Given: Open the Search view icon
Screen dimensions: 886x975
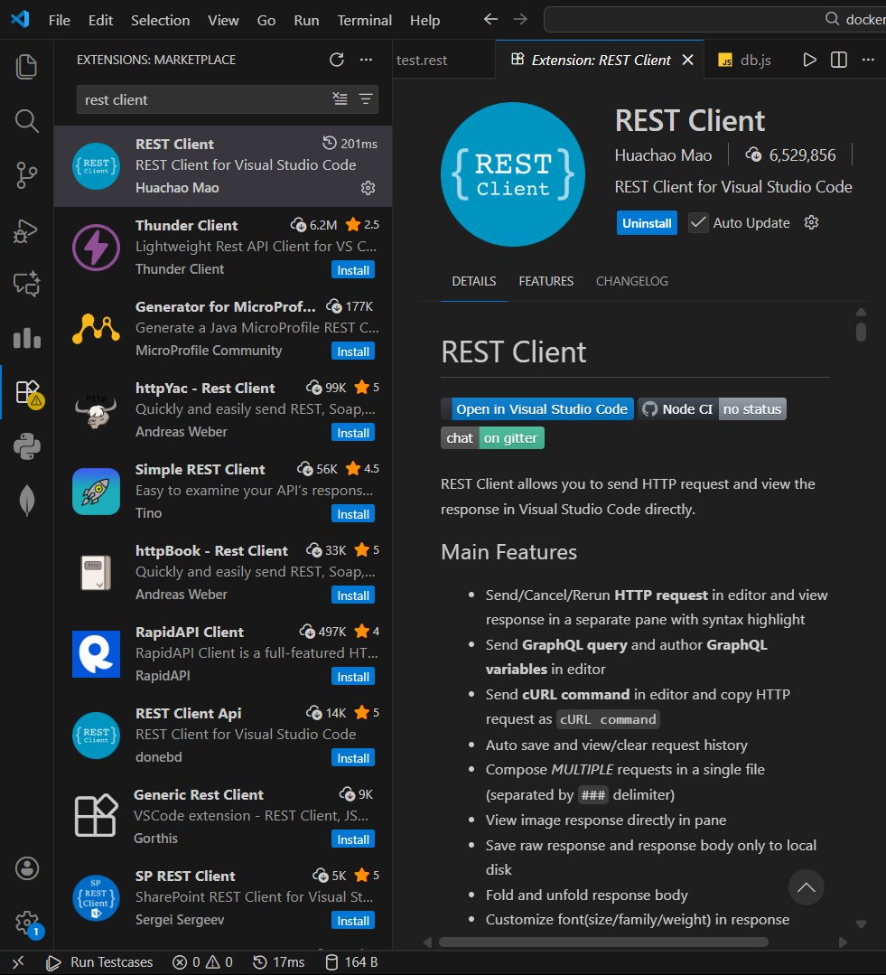Looking at the screenshot, I should pos(26,120).
